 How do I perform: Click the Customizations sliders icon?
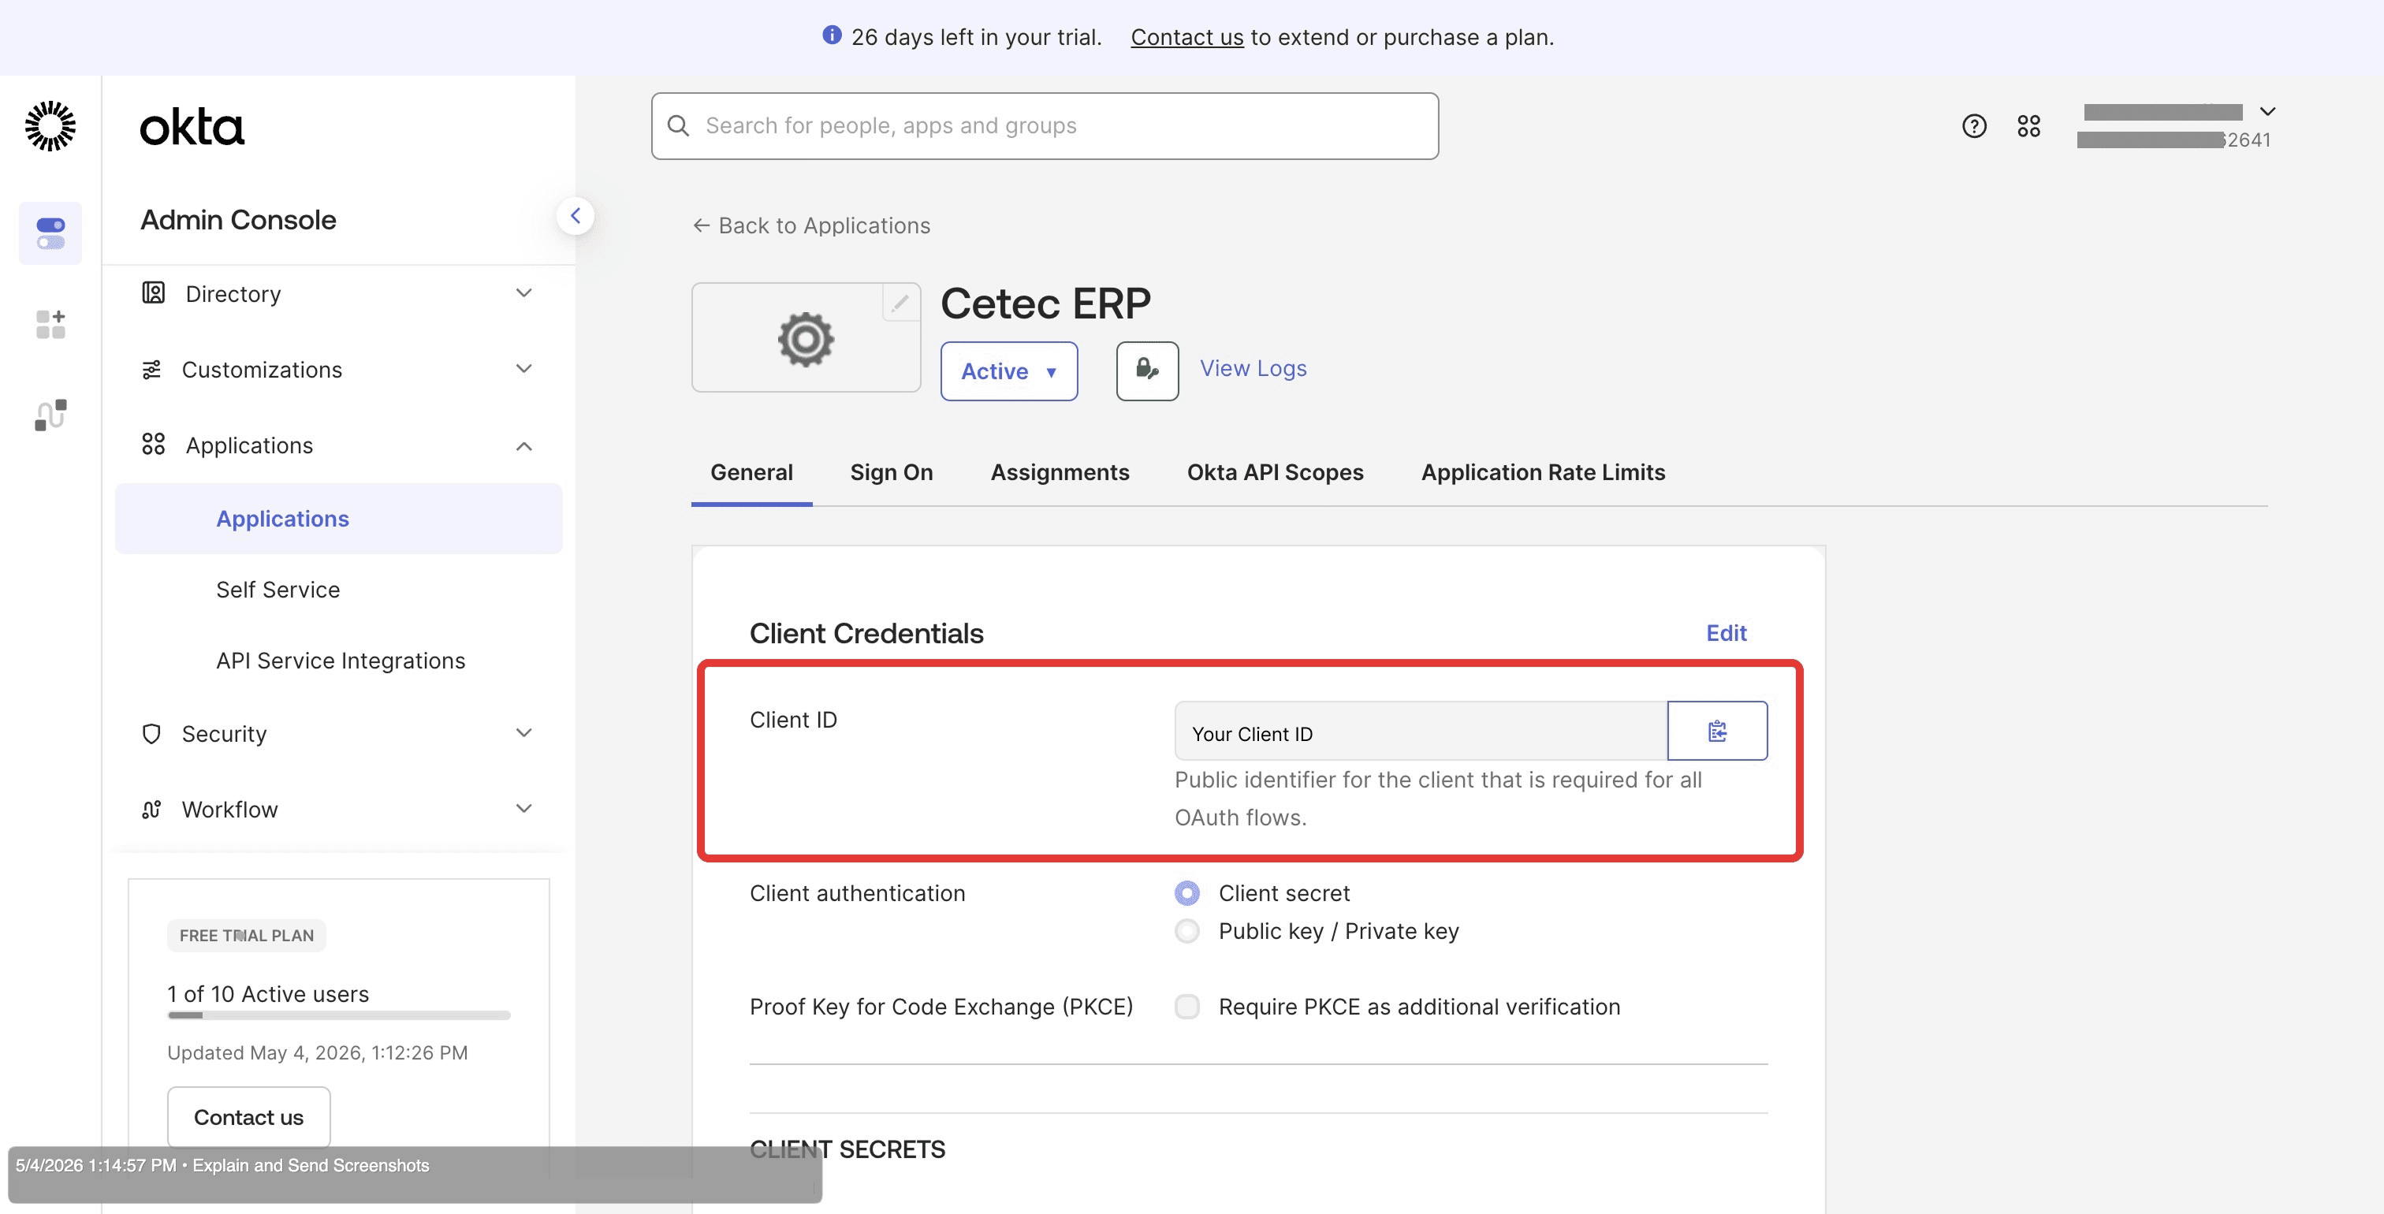(x=151, y=369)
